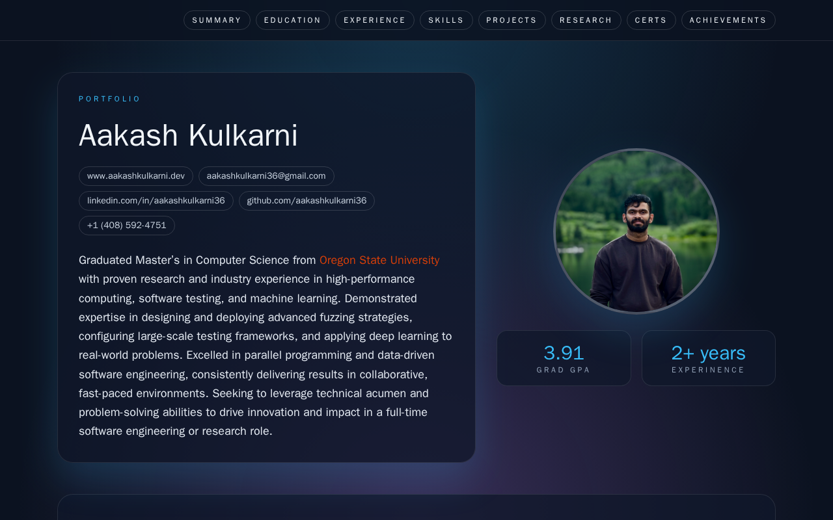Image resolution: width=833 pixels, height=520 pixels.
Task: Visit the github.com/aakashkulkarni36 link
Action: pyautogui.click(x=307, y=201)
